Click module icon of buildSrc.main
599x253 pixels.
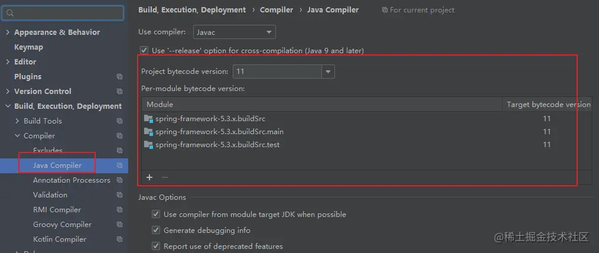coord(149,132)
